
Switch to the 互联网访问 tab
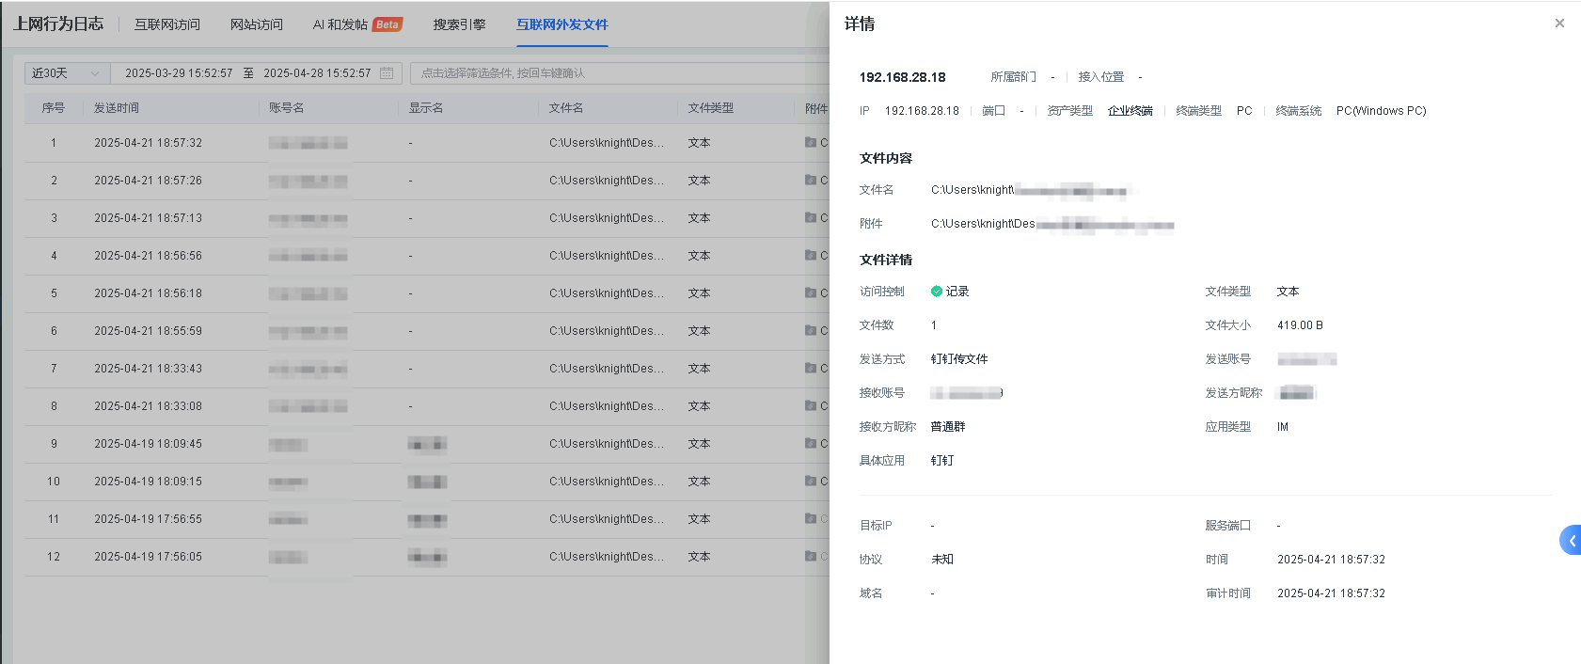[x=167, y=24]
